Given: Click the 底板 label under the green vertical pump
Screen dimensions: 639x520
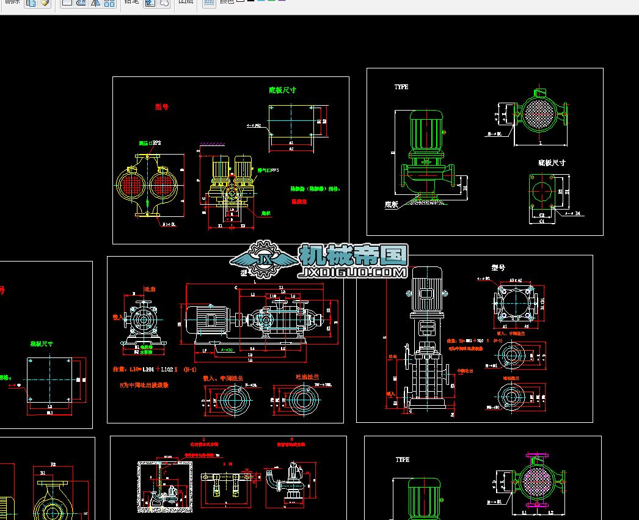Looking at the screenshot, I should pos(391,204).
